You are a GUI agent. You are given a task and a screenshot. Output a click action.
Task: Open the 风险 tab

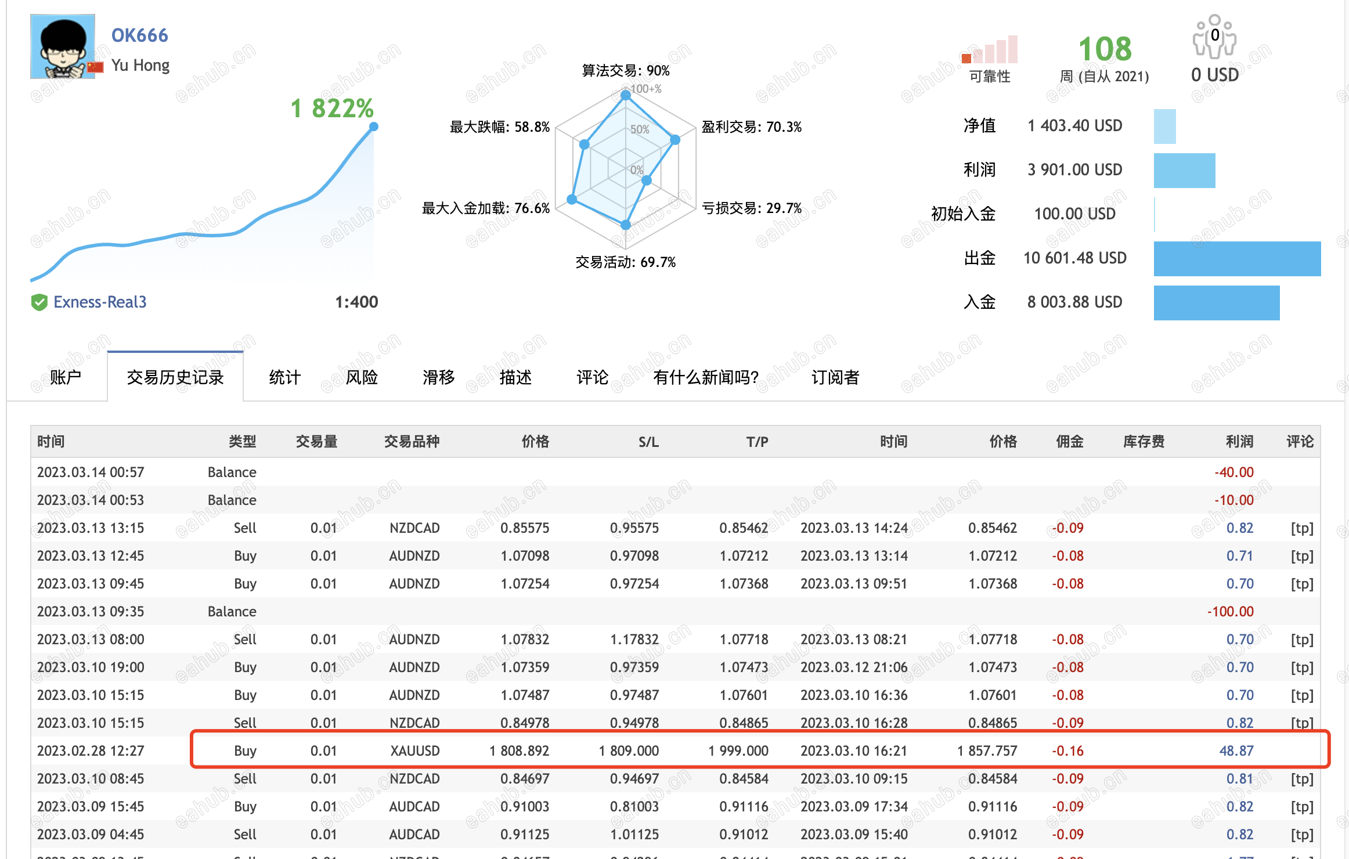(361, 377)
